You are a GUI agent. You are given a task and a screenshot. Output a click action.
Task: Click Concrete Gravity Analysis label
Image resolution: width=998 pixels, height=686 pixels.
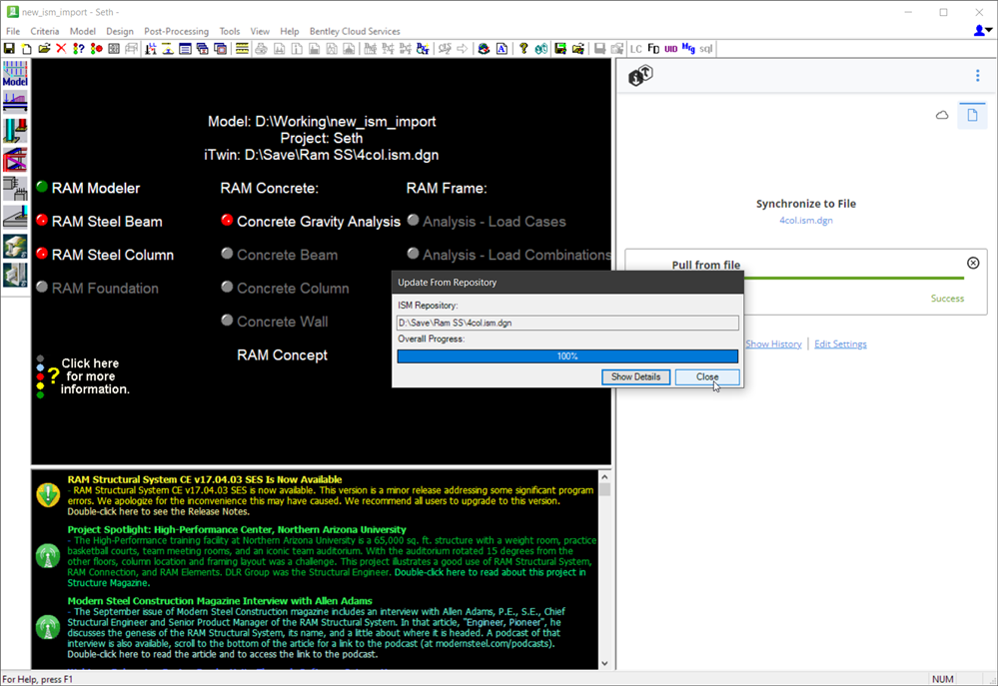pos(319,222)
